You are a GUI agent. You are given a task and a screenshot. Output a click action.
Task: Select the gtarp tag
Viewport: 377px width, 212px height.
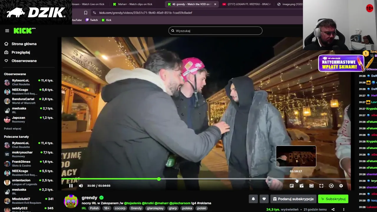[x=173, y=208]
